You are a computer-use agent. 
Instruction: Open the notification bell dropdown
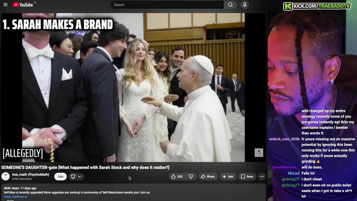(76, 176)
